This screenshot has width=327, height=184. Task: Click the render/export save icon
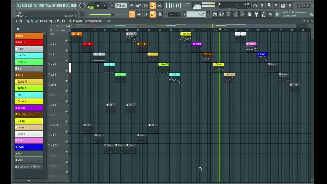click(290, 6)
